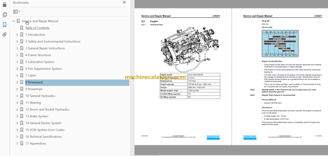
Task: Click the bookmark icon beside Table of Contents
Action: click(x=21, y=28)
